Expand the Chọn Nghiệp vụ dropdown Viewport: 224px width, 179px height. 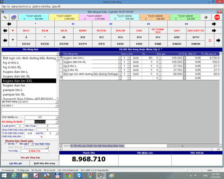click(x=57, y=117)
